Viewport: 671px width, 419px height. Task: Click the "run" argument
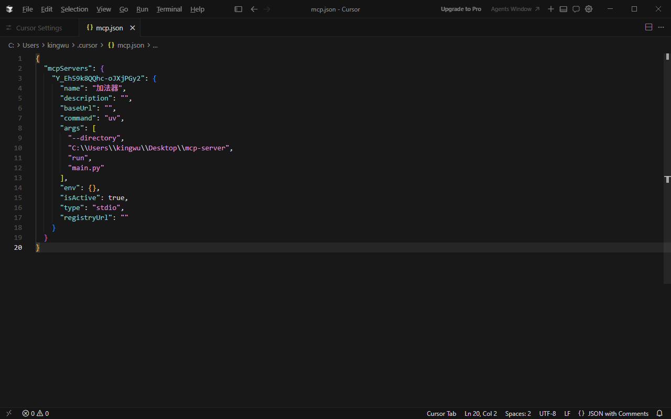(78, 158)
